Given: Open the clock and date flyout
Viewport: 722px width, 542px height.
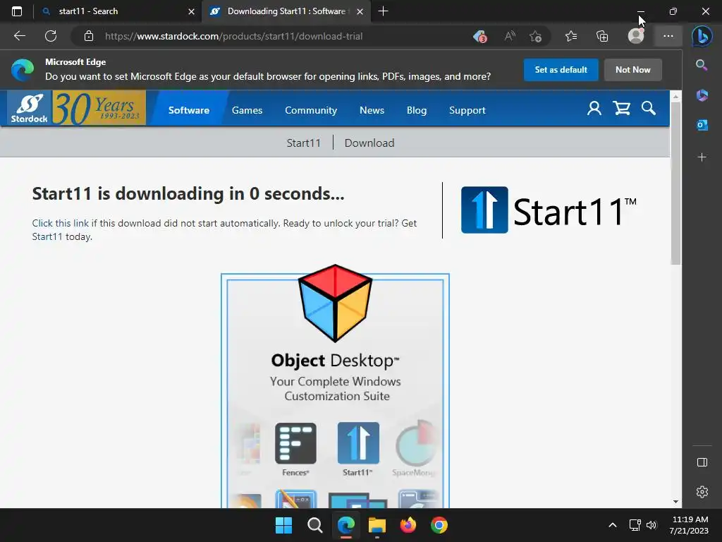Looking at the screenshot, I should pyautogui.click(x=689, y=525).
